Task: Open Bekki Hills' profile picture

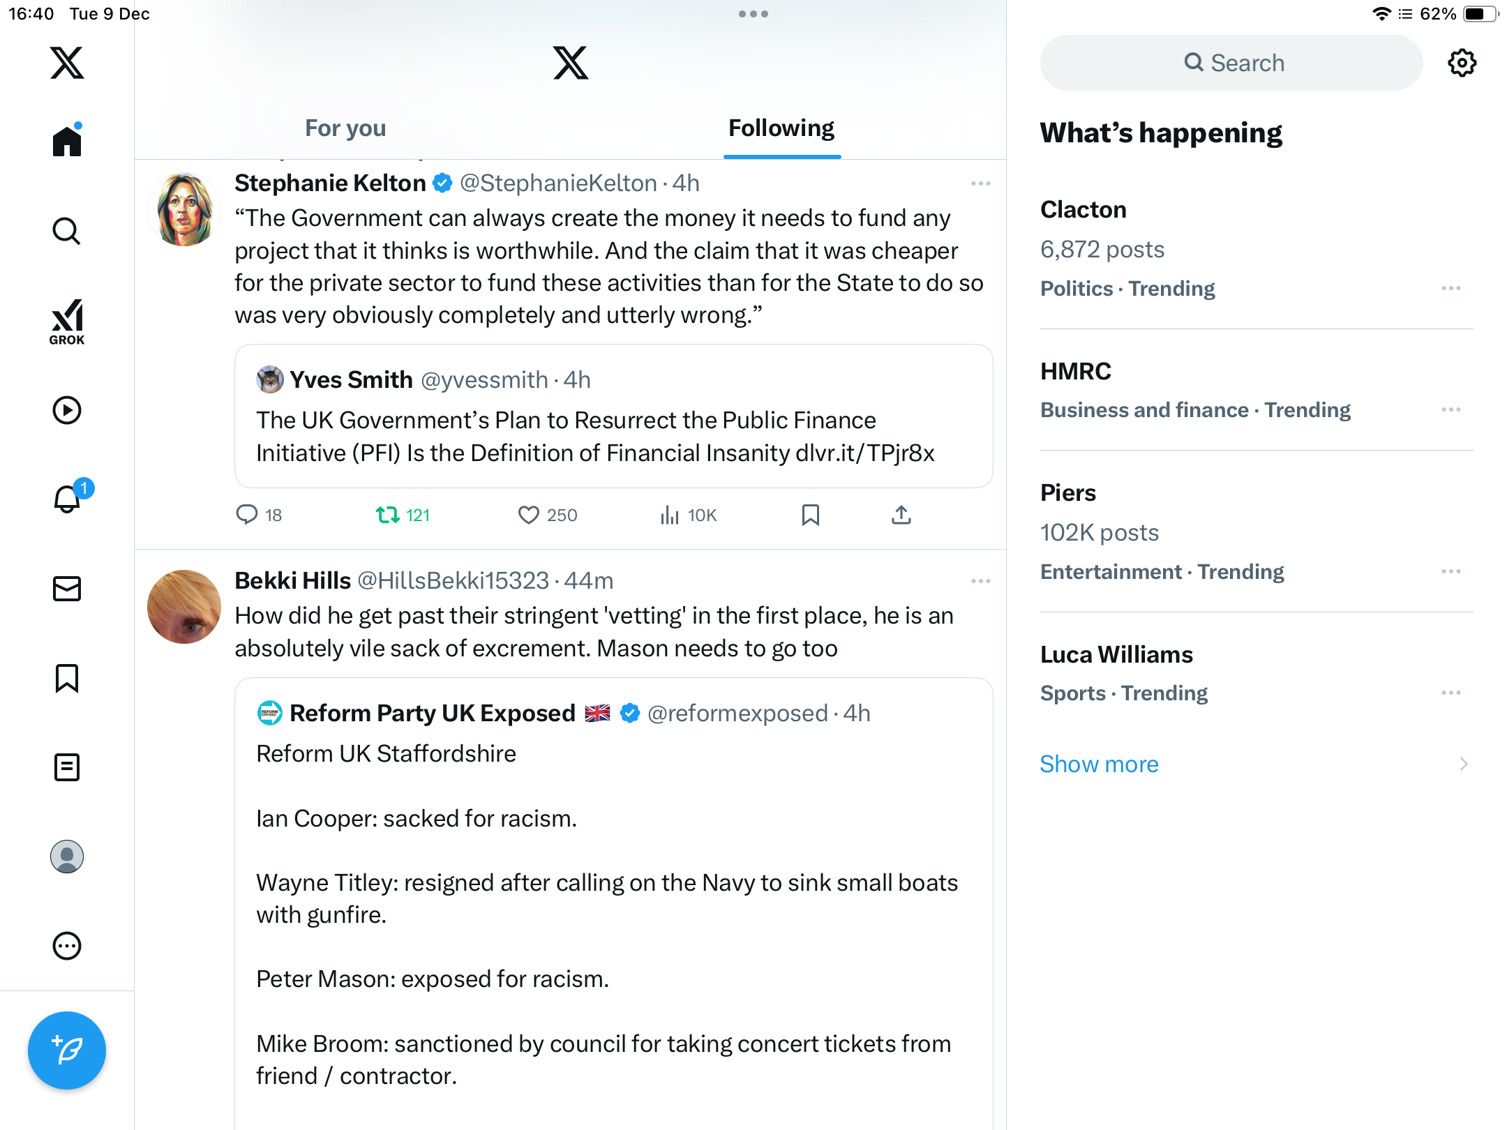Action: click(x=184, y=607)
